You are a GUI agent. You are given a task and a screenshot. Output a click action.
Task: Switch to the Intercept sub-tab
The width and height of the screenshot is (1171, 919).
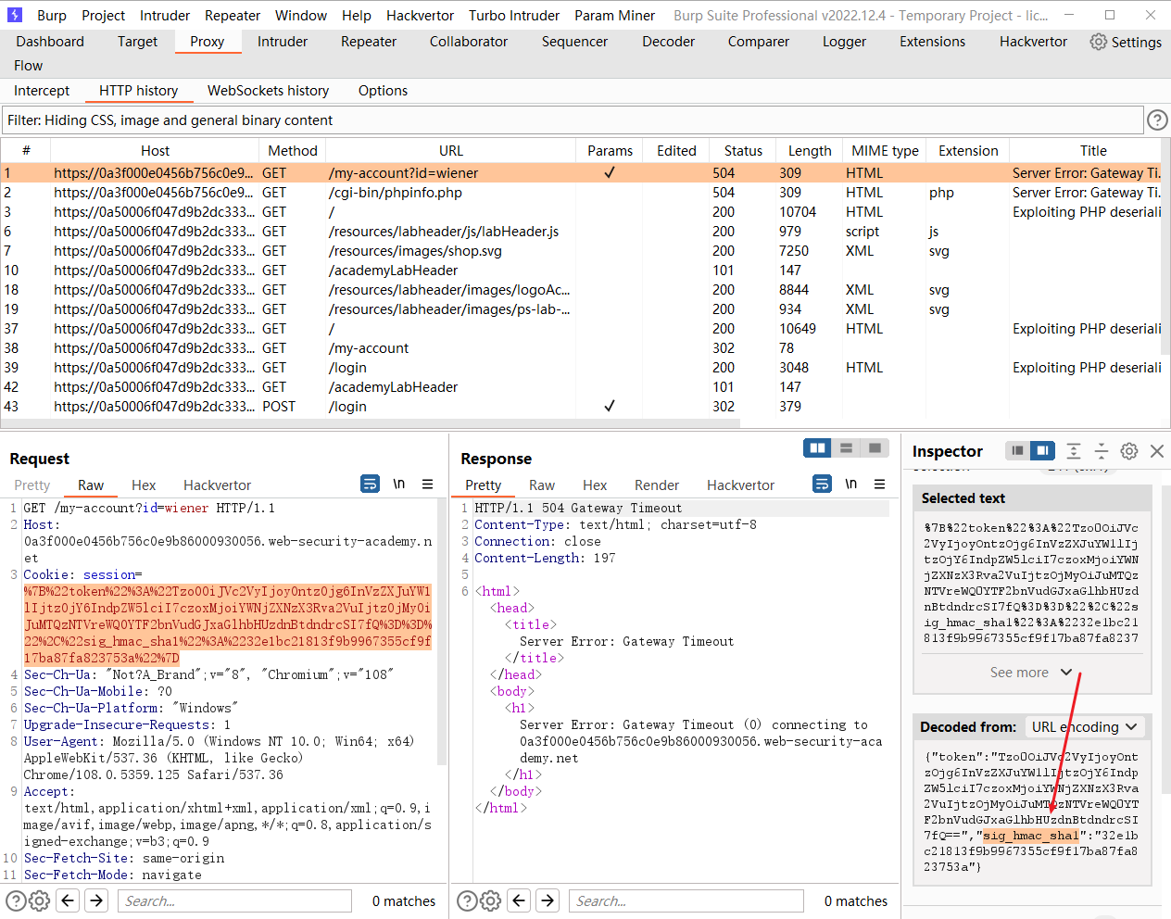(42, 91)
